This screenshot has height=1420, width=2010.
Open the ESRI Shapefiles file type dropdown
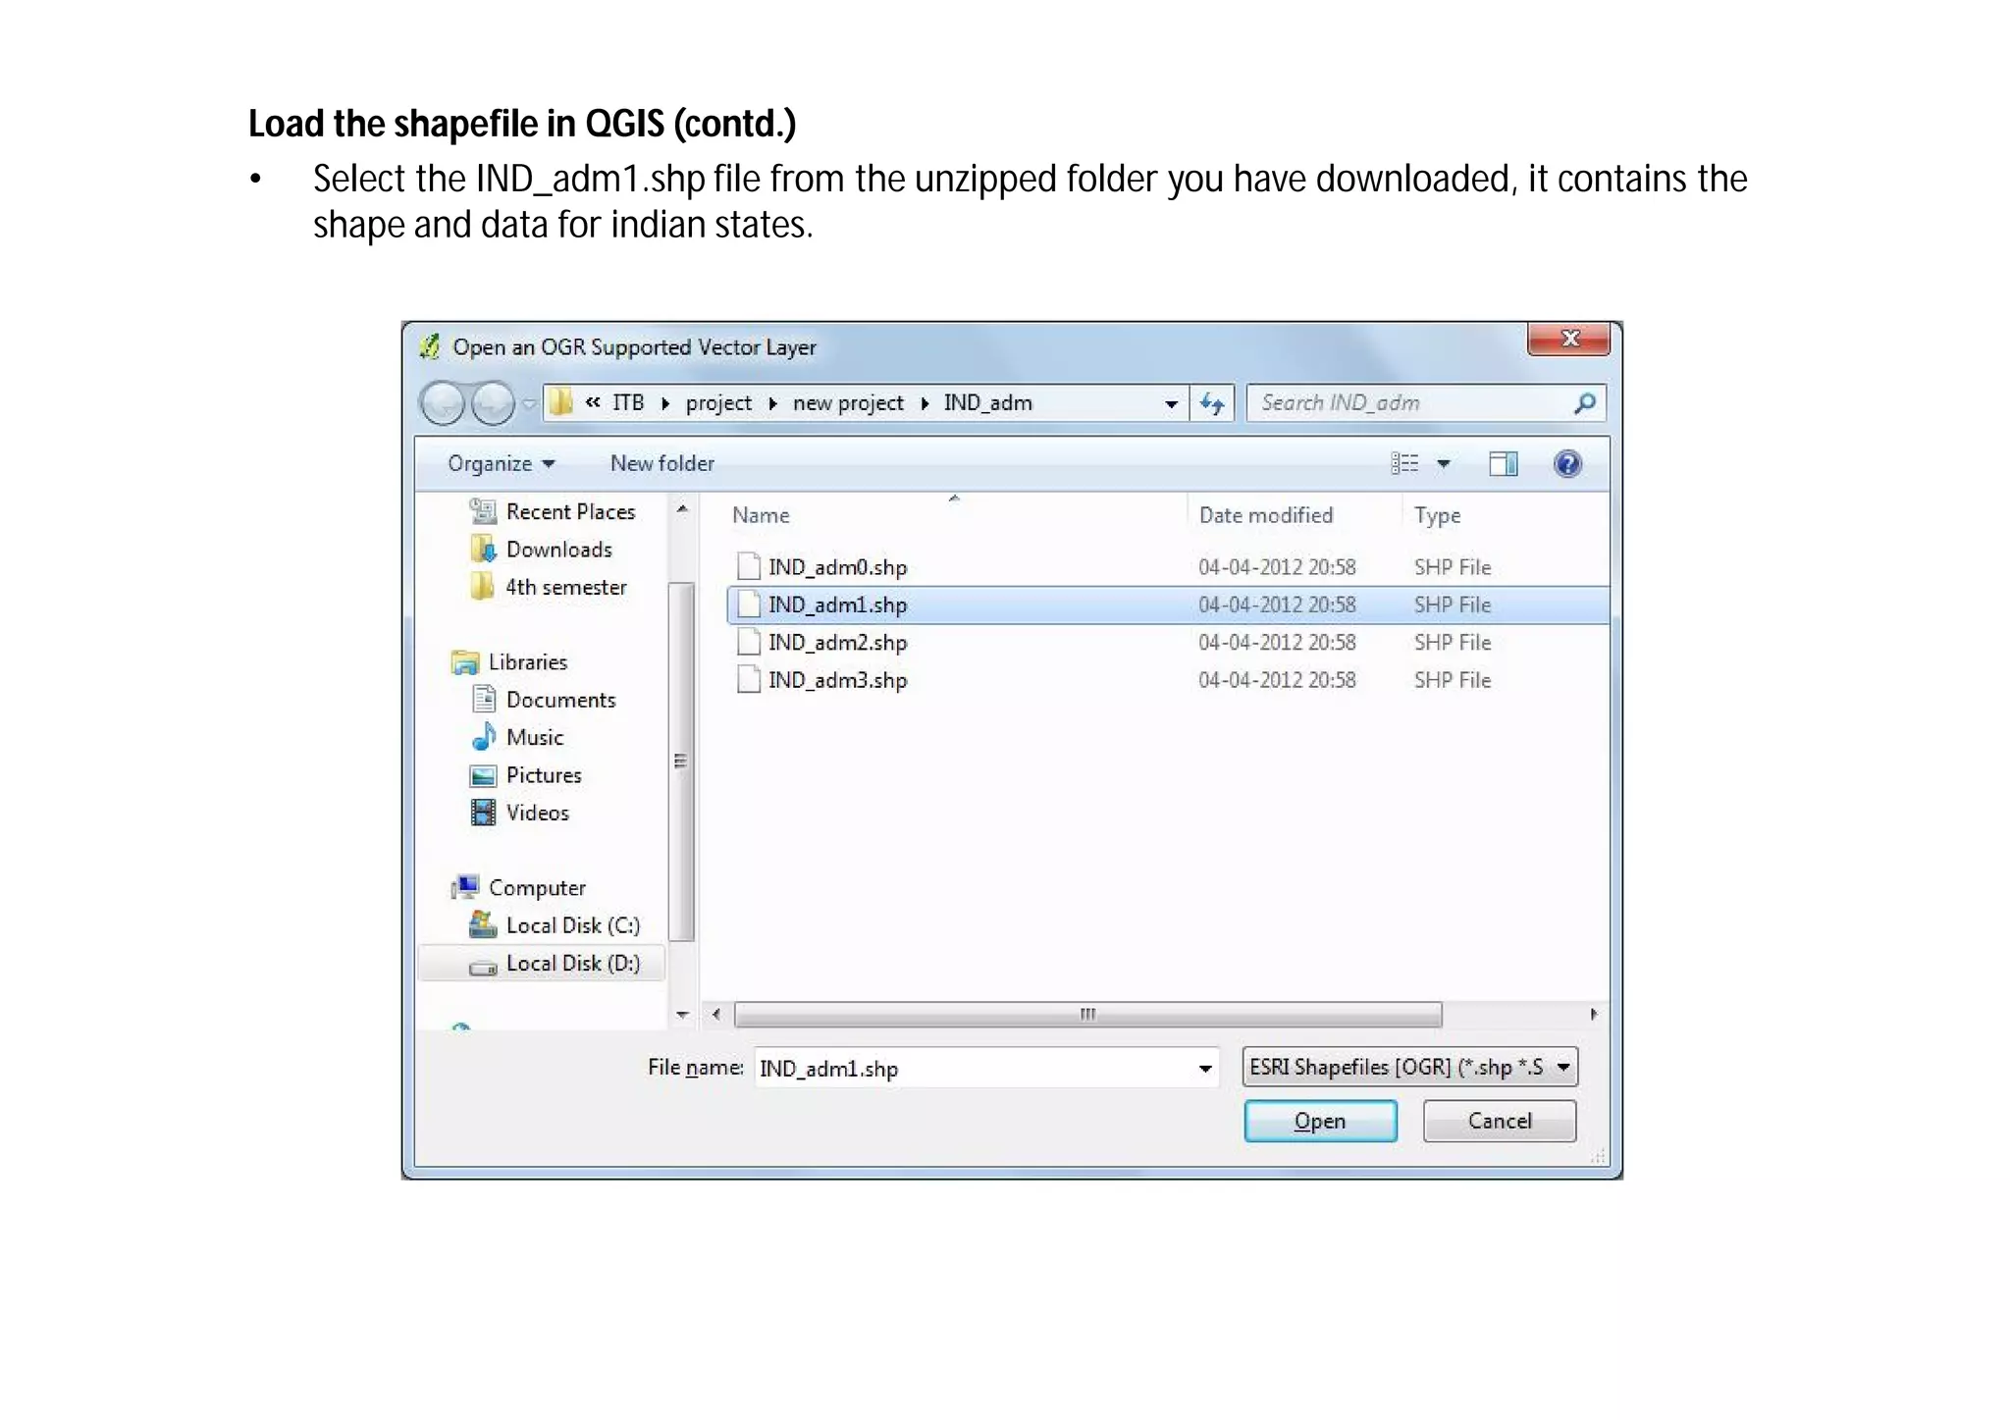click(x=1409, y=1067)
